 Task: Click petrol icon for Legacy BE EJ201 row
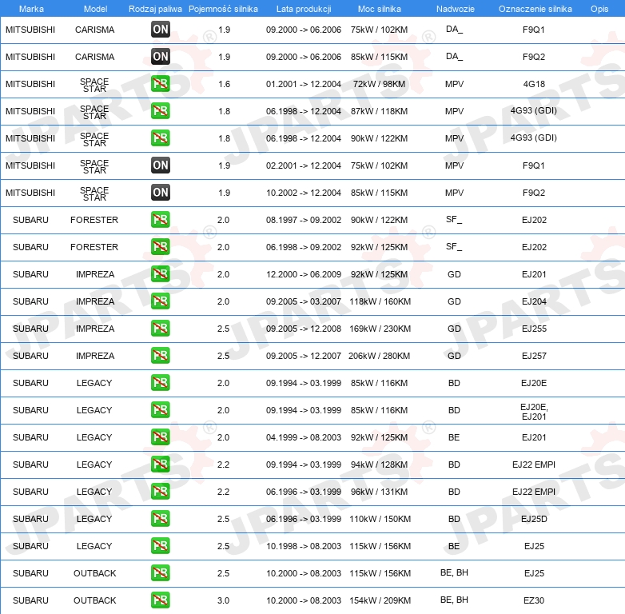click(x=160, y=437)
